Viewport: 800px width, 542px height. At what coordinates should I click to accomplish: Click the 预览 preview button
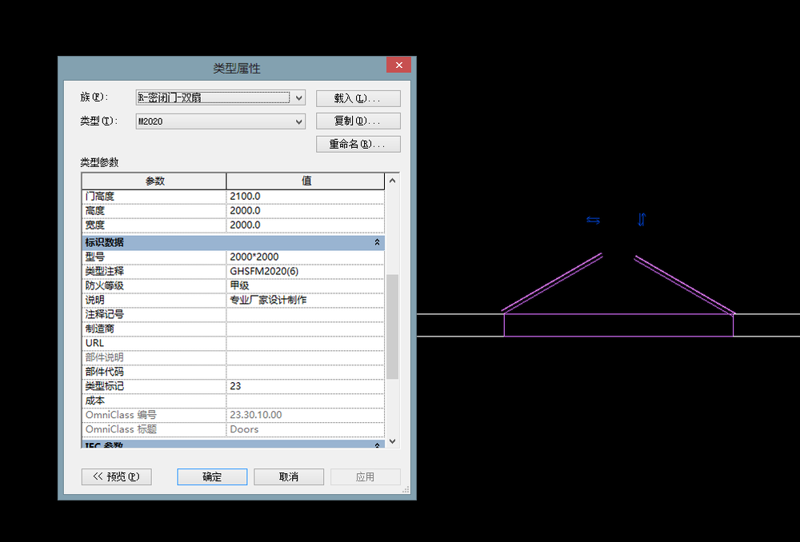pyautogui.click(x=116, y=476)
